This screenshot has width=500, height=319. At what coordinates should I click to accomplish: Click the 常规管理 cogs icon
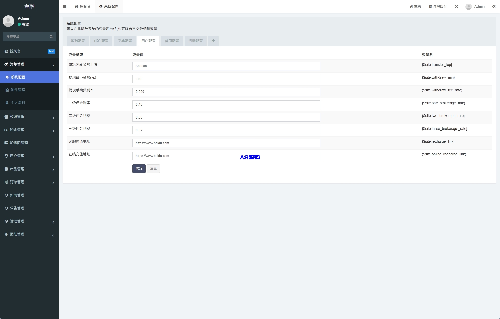click(x=6, y=64)
